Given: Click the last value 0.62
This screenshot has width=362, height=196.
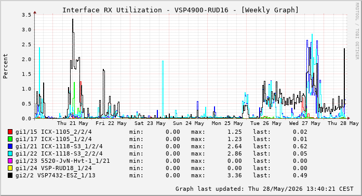Looking at the screenshot, I should click(x=300, y=146).
